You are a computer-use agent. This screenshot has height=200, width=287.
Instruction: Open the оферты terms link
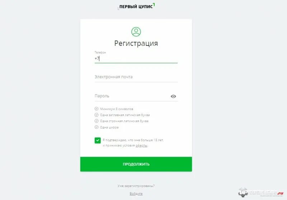[141, 146]
